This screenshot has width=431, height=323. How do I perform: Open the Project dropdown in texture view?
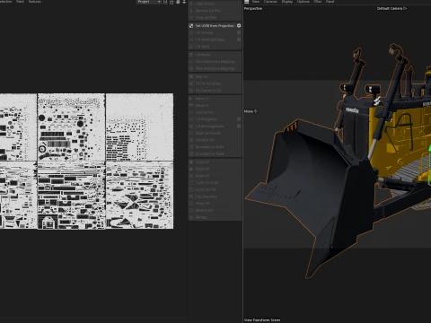149,2
